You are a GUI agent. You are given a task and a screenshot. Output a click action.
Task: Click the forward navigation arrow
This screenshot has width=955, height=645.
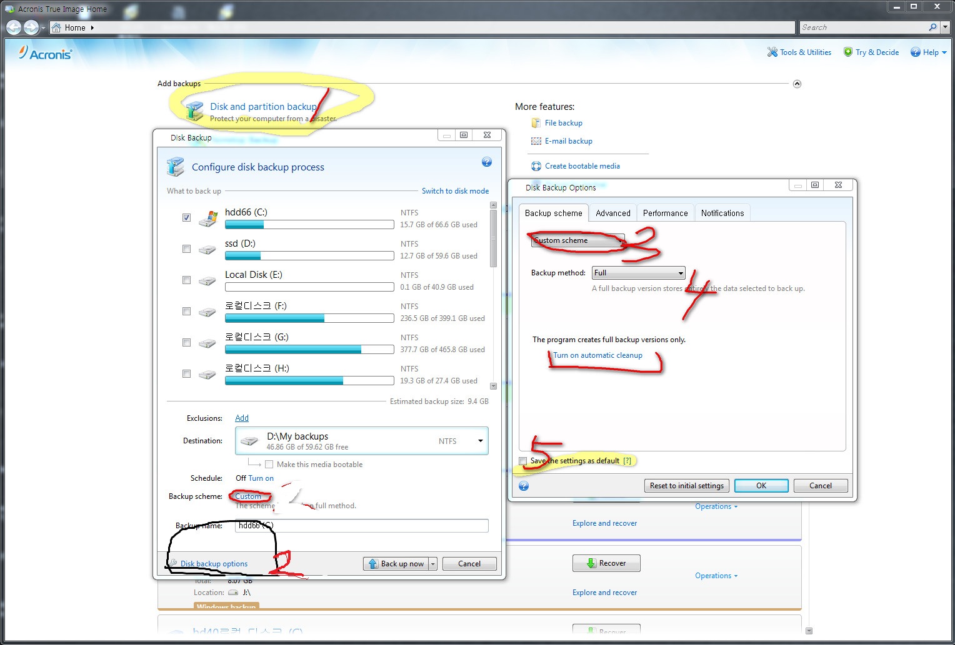[x=31, y=27]
